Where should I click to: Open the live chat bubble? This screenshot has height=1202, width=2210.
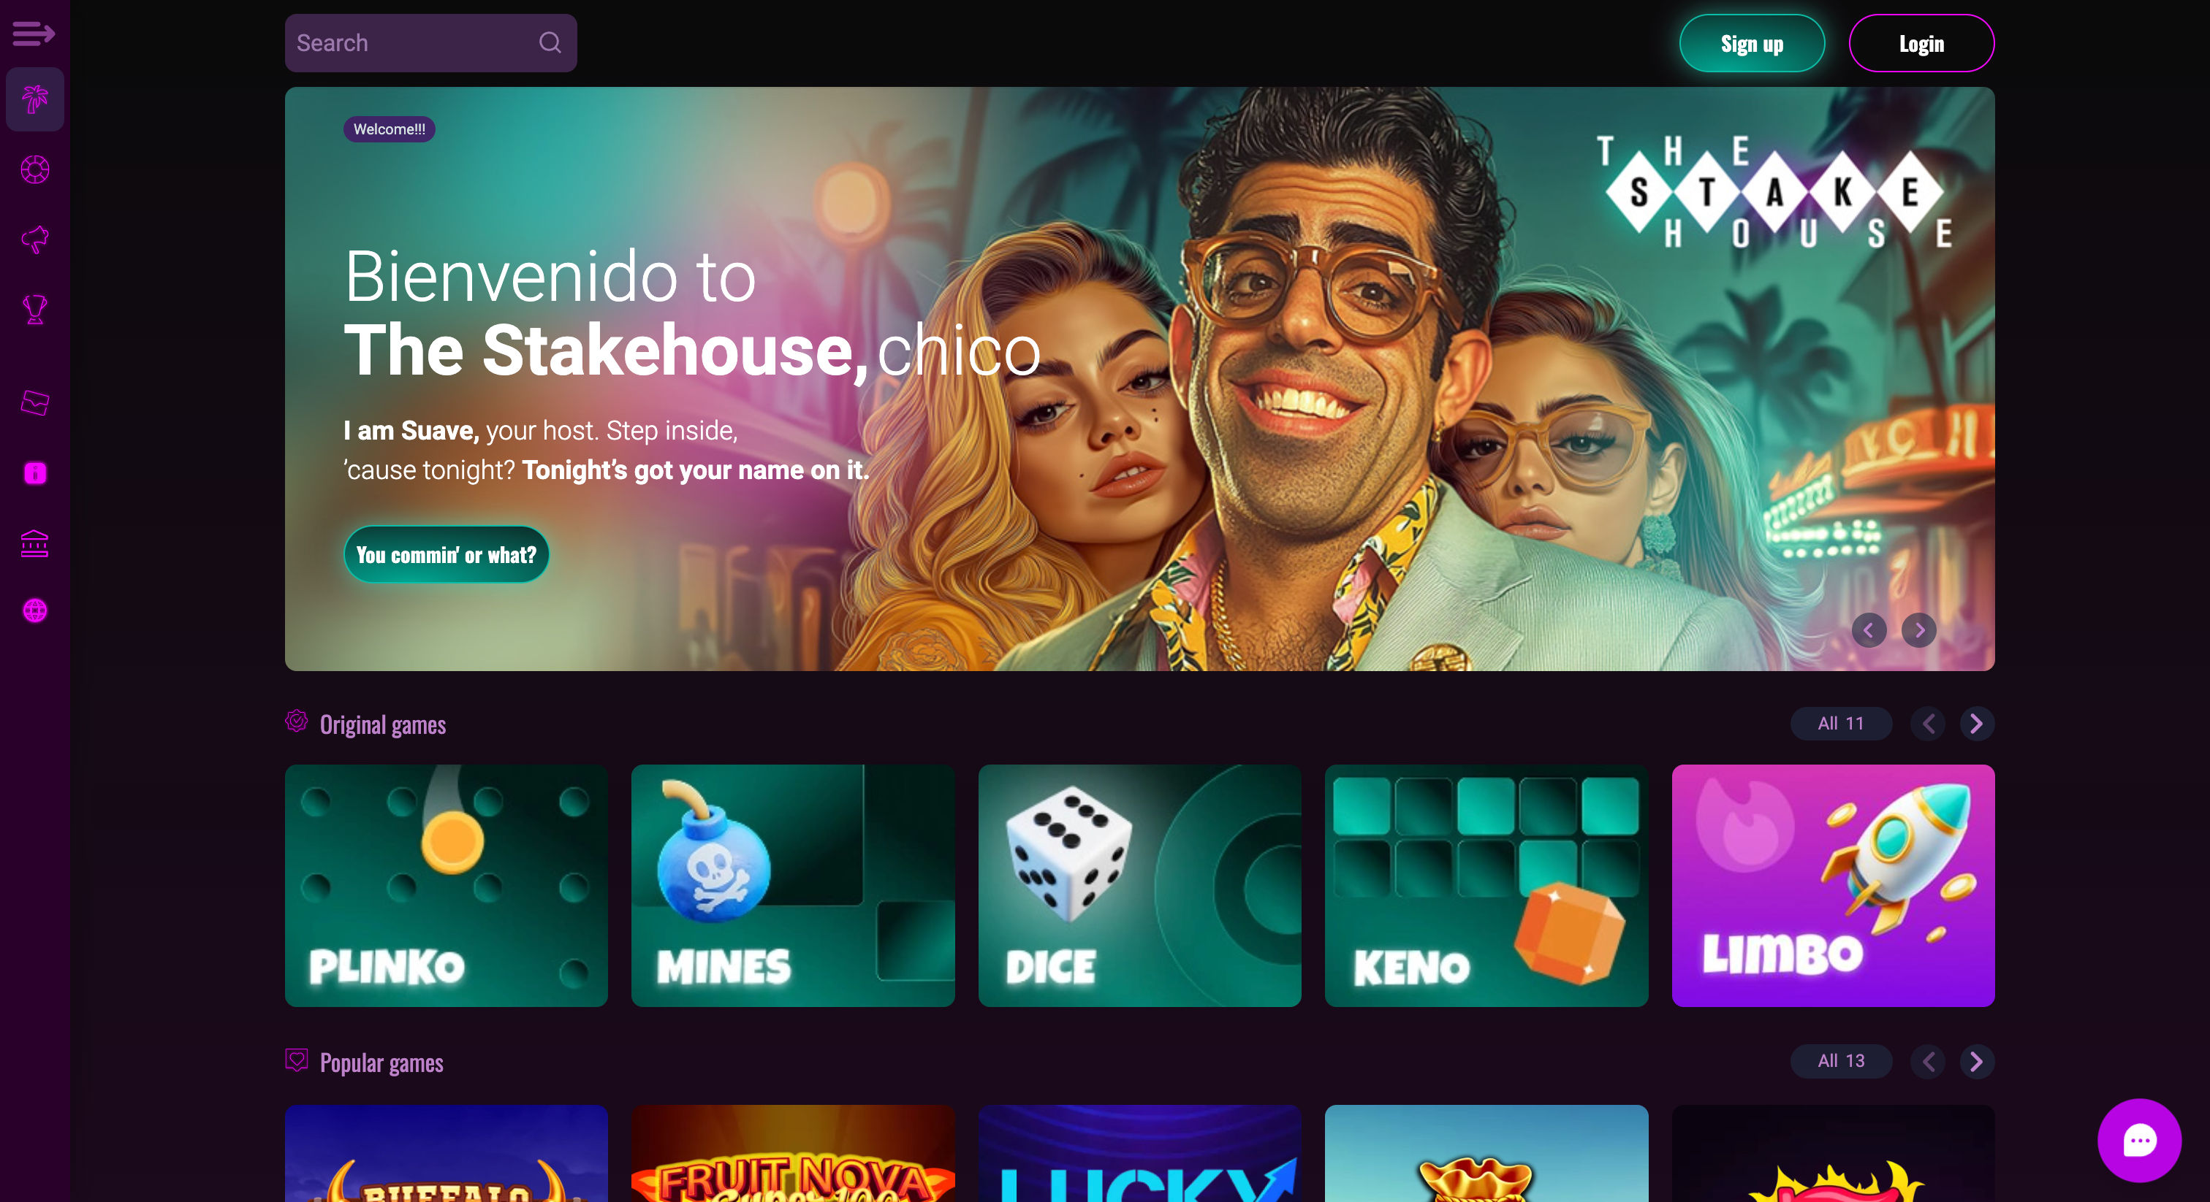pos(2139,1140)
